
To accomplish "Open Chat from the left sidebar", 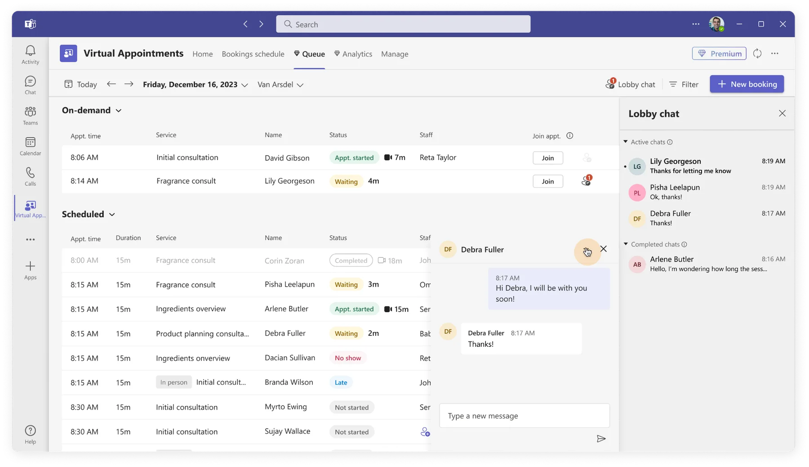I will pos(30,85).
